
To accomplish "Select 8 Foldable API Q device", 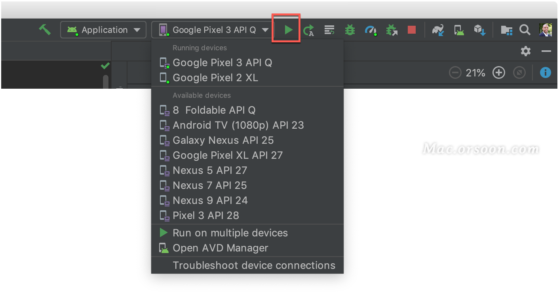I will click(x=247, y=110).
